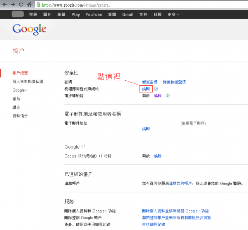Click the 連結您的帳戶 link
The image size is (248, 230).
coord(180,183)
